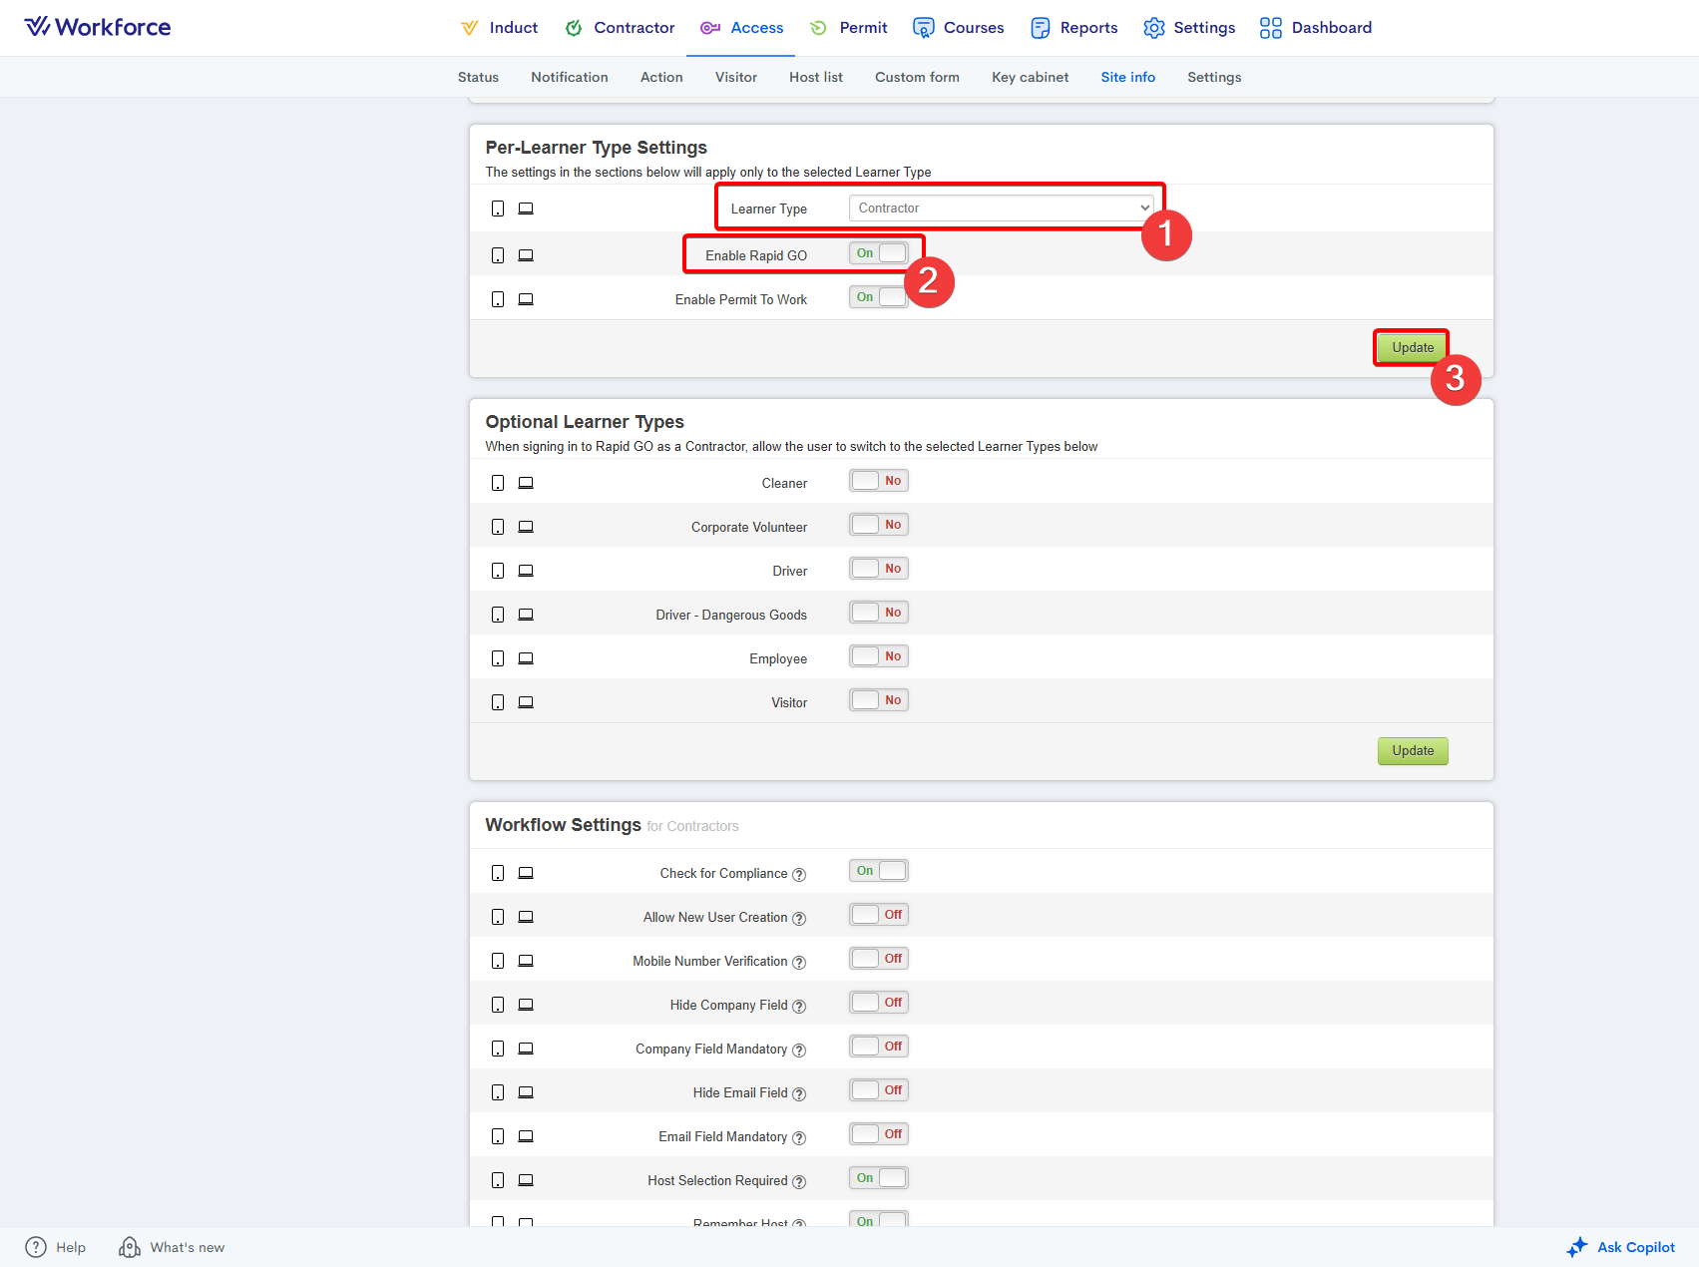The height and width of the screenshot is (1267, 1699).
Task: Open the Learner Type dropdown
Action: click(1002, 209)
